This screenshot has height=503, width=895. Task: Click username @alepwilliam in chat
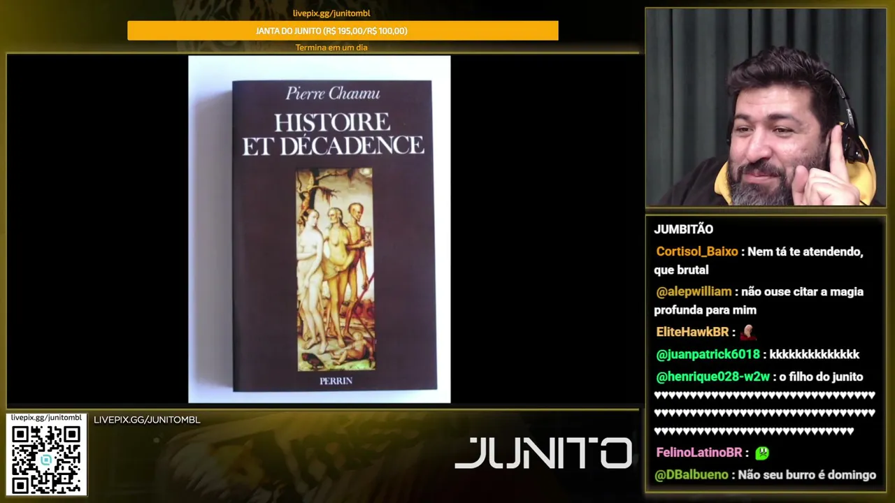(x=694, y=291)
